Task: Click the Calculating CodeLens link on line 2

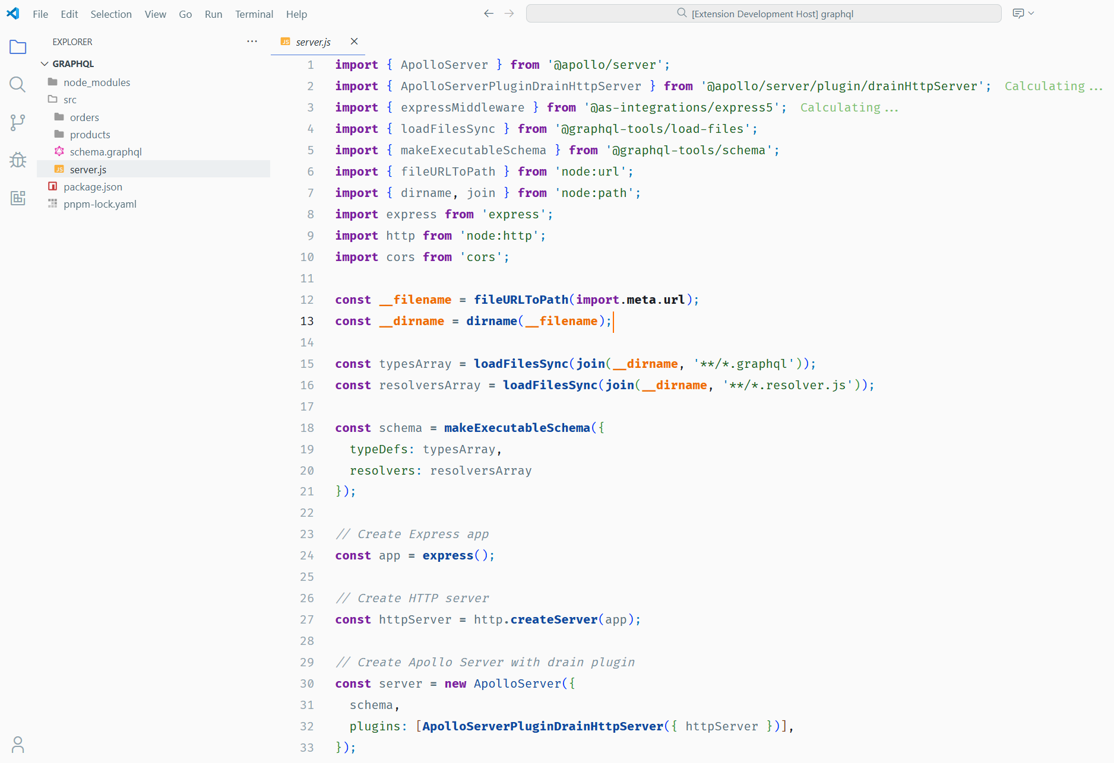Action: (x=1053, y=85)
